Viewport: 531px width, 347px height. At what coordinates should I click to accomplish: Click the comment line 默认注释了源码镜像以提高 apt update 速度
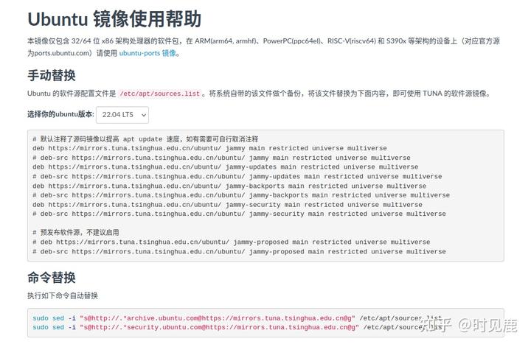coord(145,139)
